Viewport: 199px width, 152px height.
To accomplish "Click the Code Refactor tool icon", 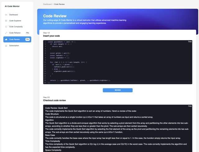I will point(6,33).
